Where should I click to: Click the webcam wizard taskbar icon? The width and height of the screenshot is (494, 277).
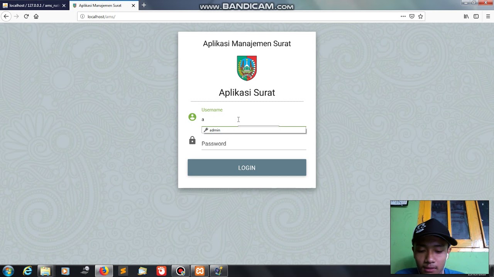[x=219, y=271]
